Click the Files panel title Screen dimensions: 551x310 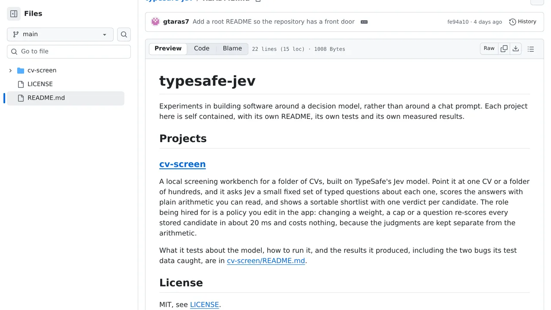click(33, 14)
